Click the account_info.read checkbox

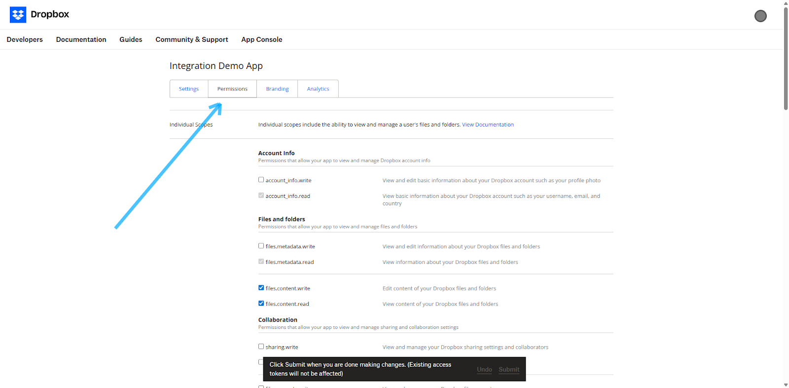(x=261, y=195)
